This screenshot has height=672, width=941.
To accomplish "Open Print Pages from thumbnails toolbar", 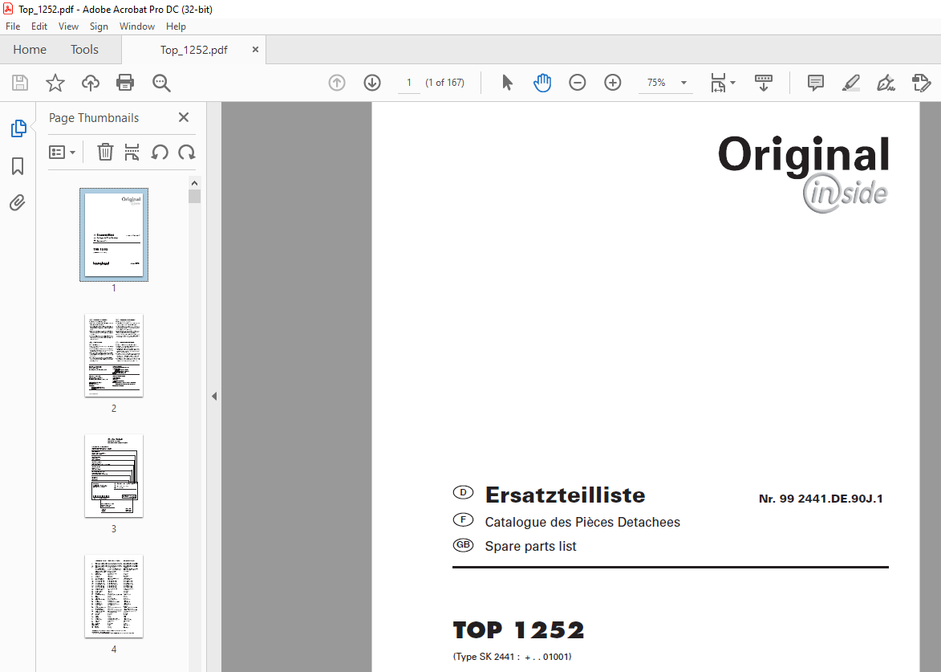I will click(132, 153).
